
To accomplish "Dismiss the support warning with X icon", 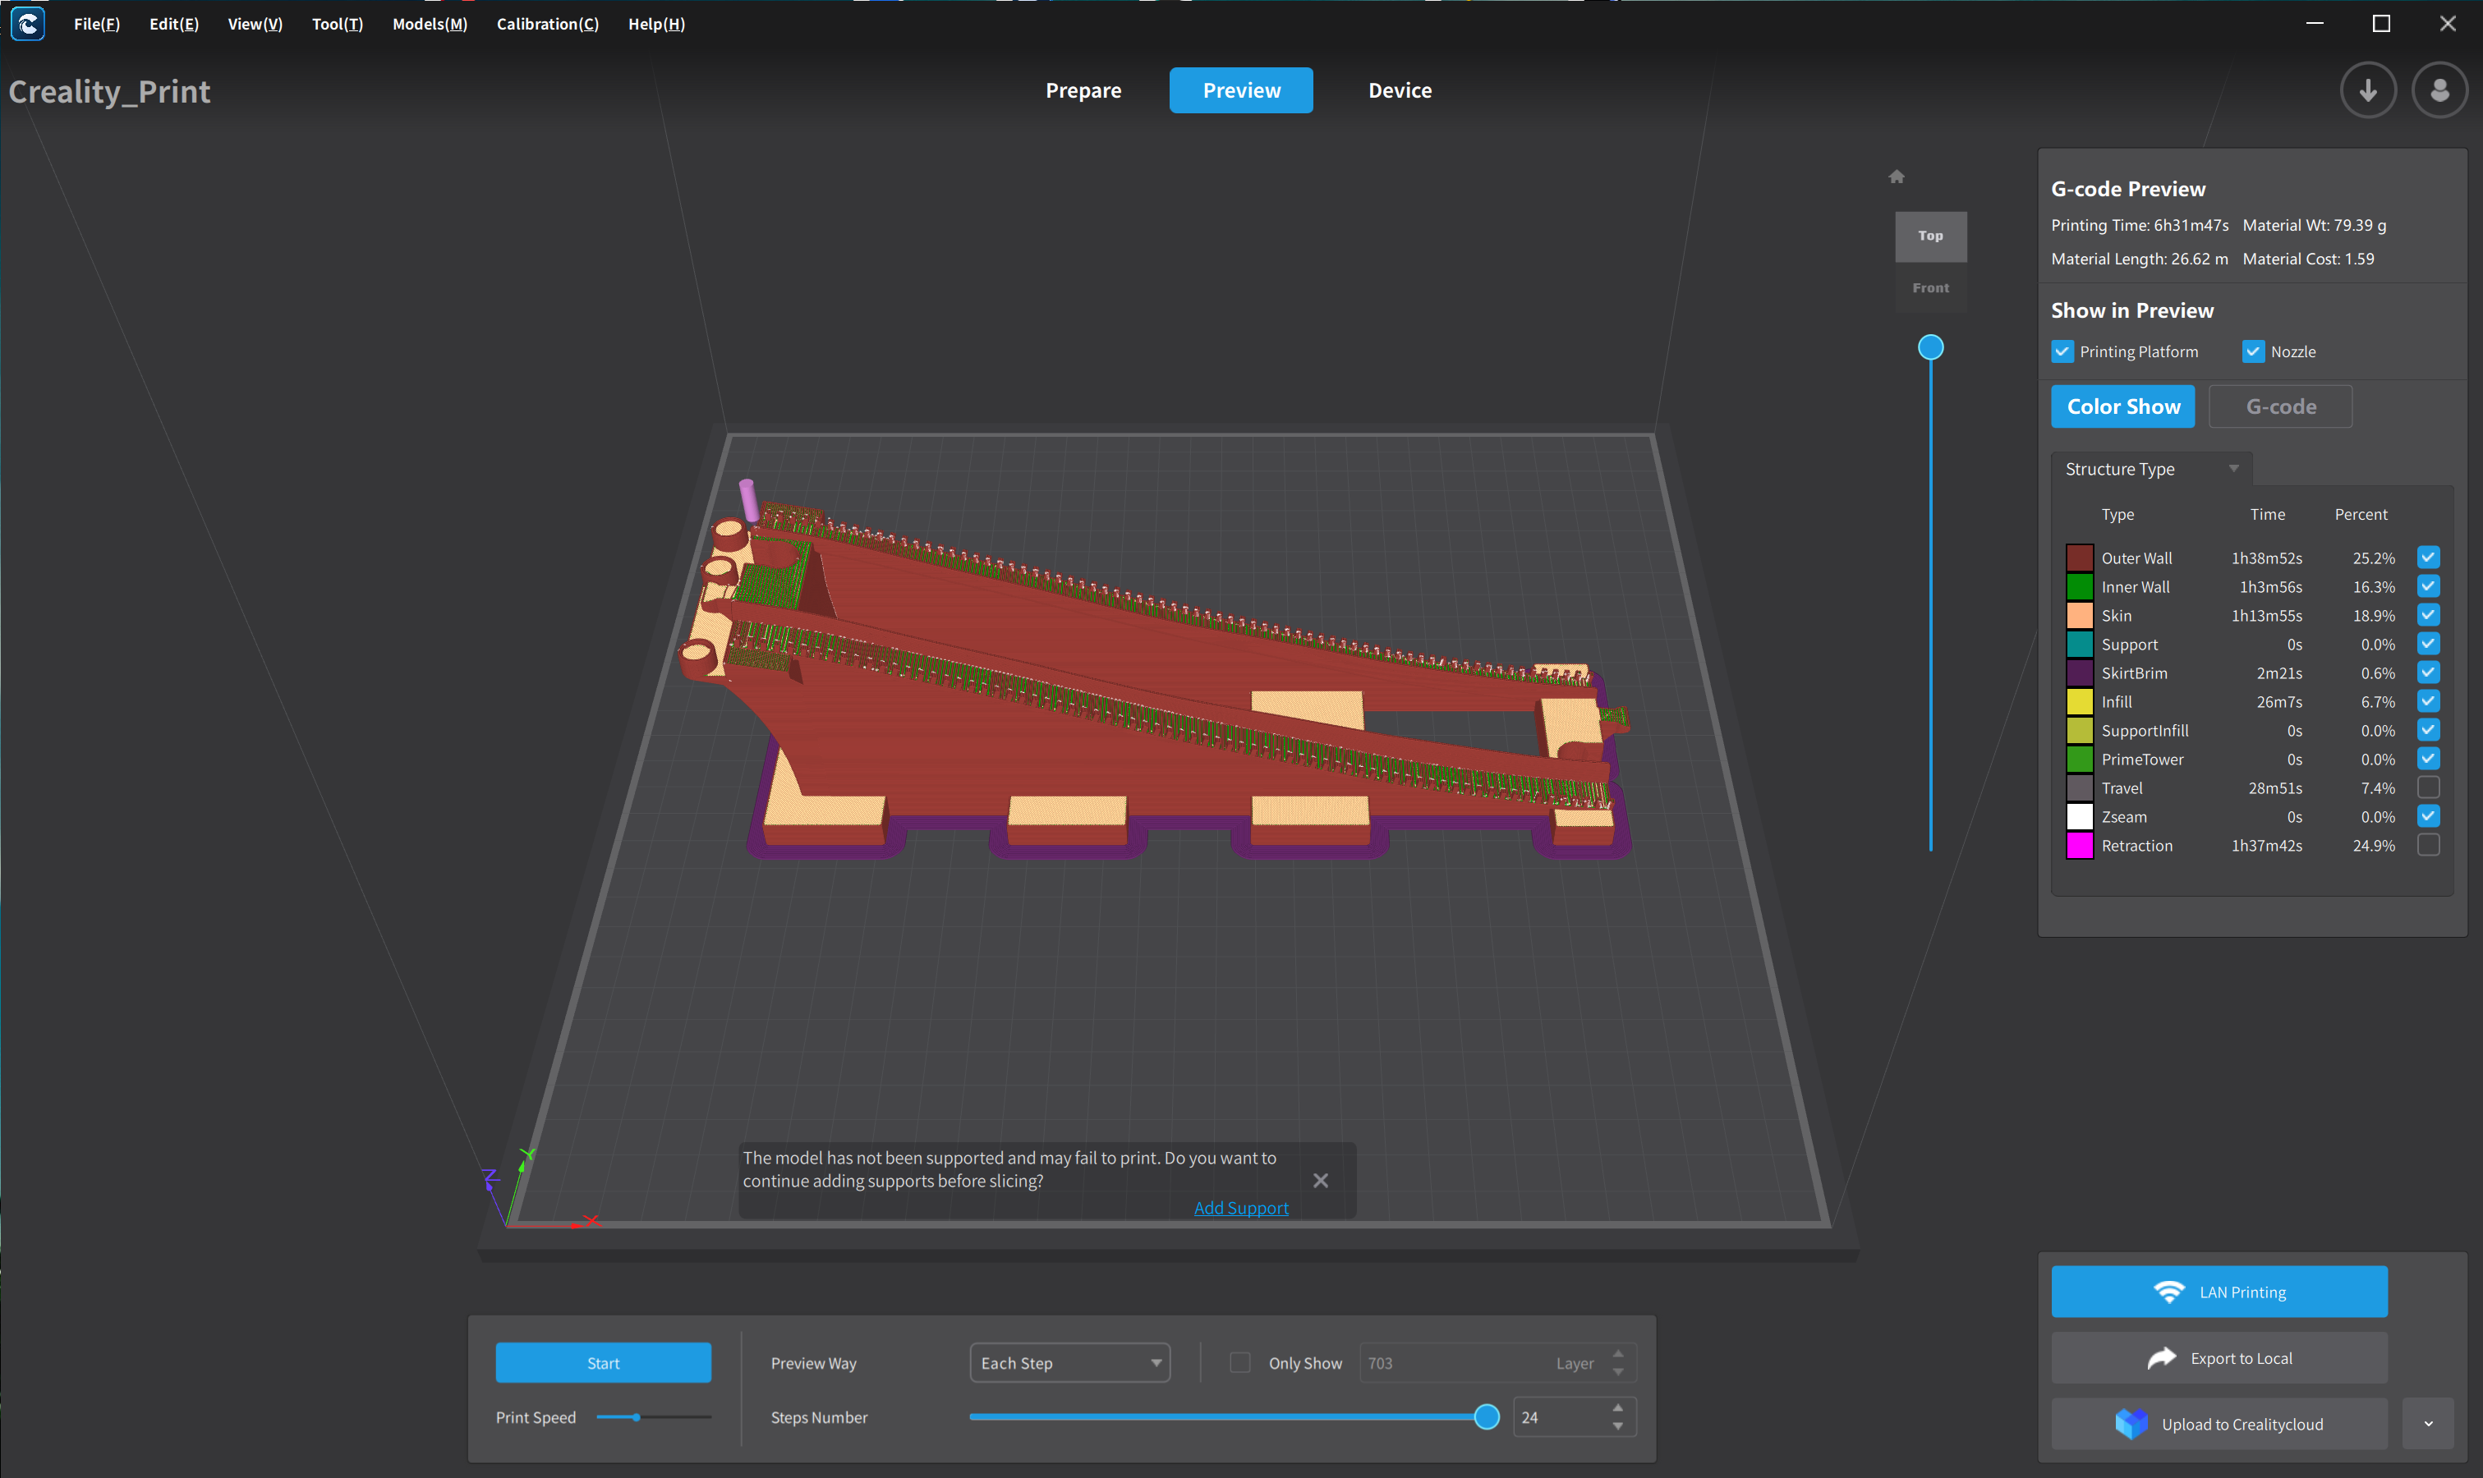I will 1321,1180.
